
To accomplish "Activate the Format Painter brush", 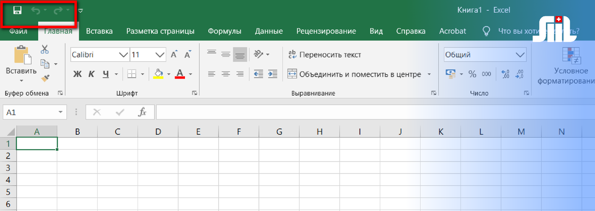I will 45,78.
